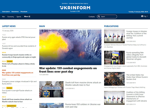Open the War section
This screenshot has width=150, height=108.
click(3, 17)
